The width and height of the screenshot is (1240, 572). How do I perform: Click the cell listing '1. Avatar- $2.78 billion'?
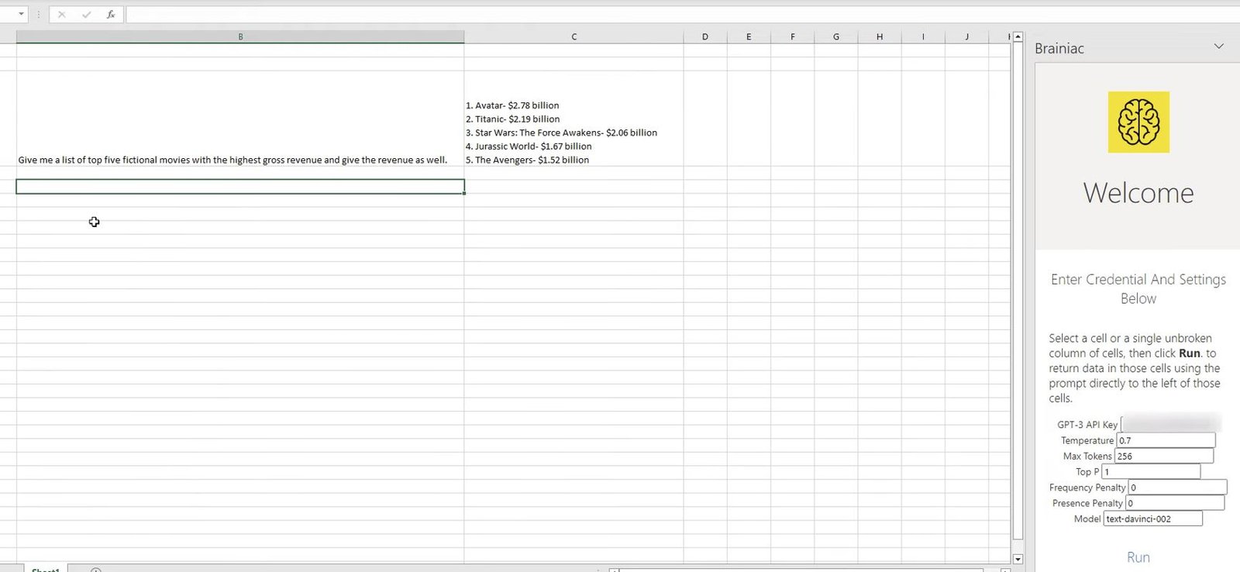573,119
